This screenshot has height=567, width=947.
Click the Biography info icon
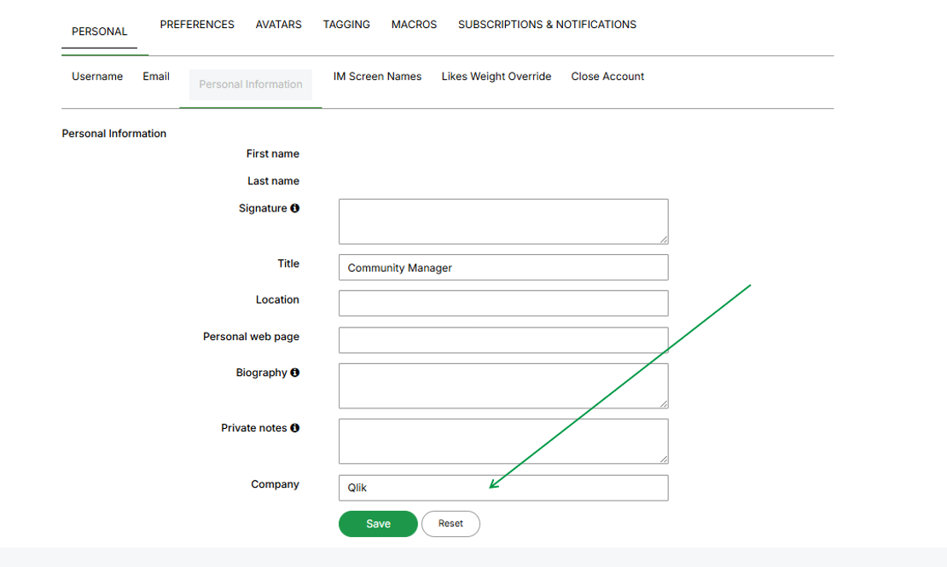click(294, 373)
